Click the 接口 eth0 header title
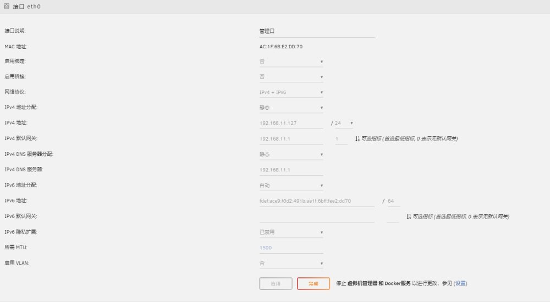 [26, 6]
